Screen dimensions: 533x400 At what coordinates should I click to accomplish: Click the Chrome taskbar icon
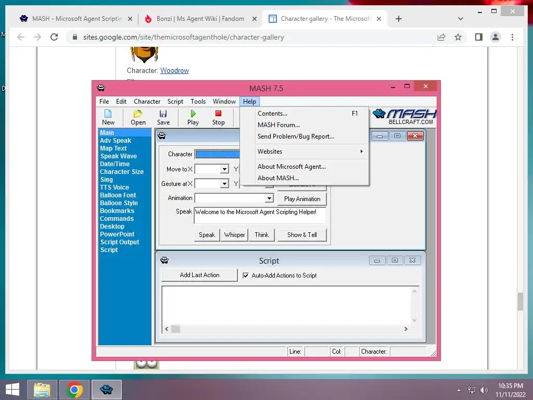pos(74,390)
